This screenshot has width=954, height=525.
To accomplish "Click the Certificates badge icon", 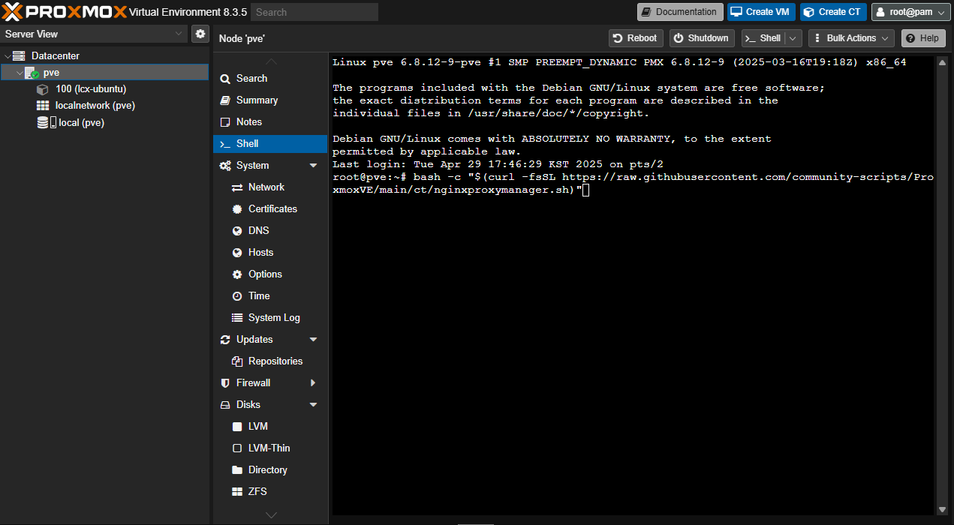I will tap(237, 209).
